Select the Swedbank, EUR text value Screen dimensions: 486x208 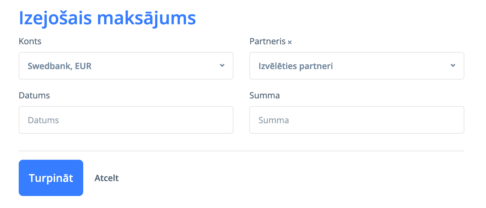tap(59, 66)
